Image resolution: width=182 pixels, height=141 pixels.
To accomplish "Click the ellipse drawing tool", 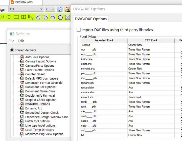I will [x=9, y=17].
